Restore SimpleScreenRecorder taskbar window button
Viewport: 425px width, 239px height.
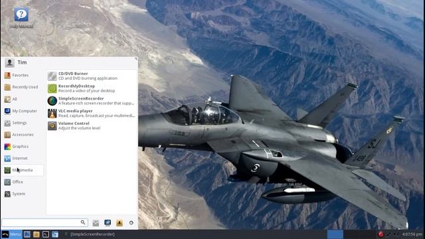[x=90, y=234]
